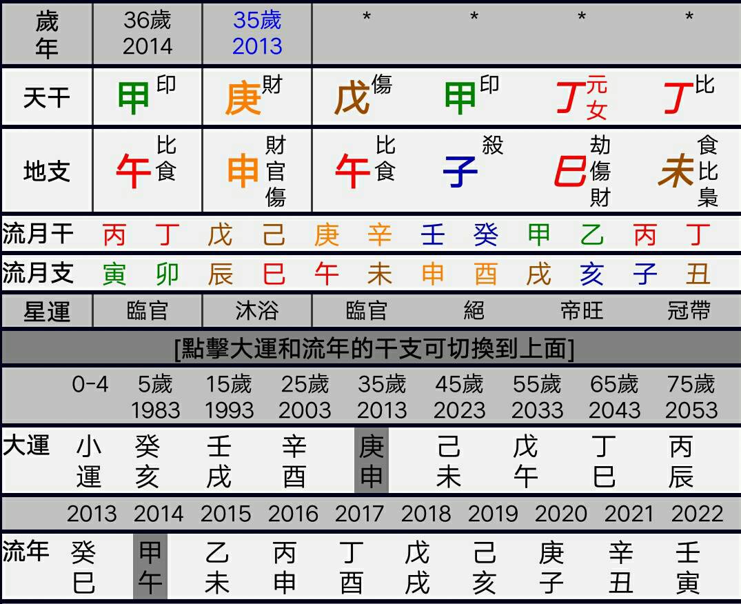Click 卯 in monthly branches row
The width and height of the screenshot is (741, 604).
[x=168, y=274]
